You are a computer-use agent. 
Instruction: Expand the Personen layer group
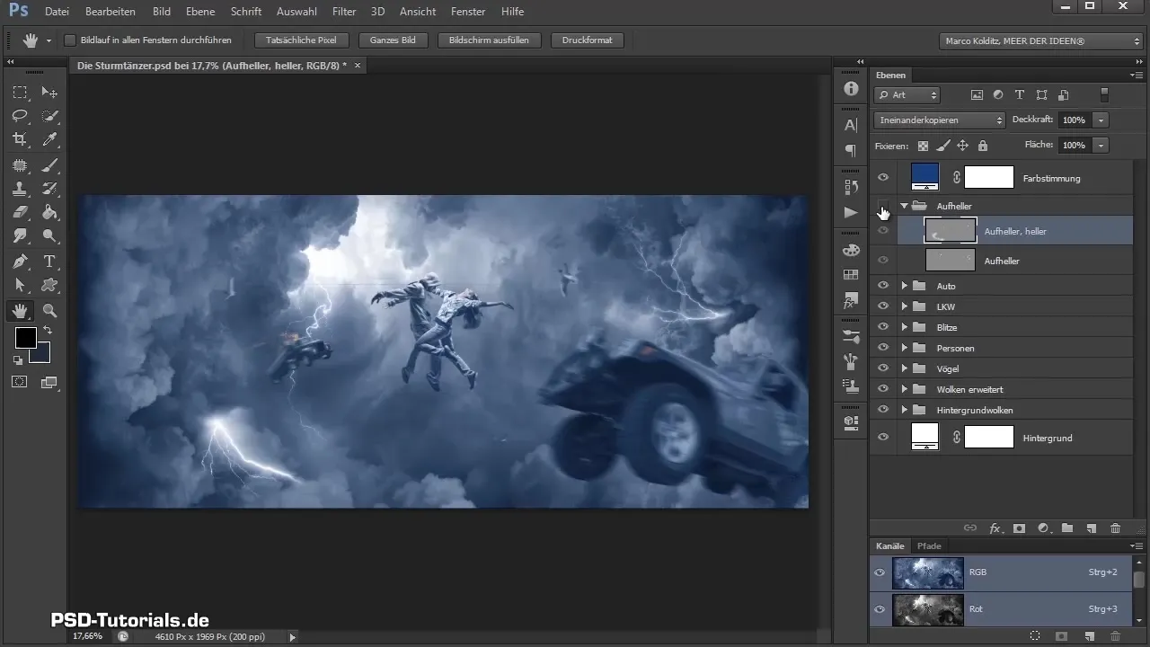tap(904, 348)
